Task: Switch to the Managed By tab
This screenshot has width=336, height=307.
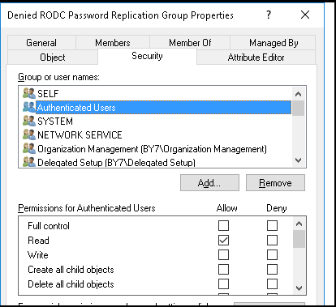Action: pyautogui.click(x=274, y=43)
